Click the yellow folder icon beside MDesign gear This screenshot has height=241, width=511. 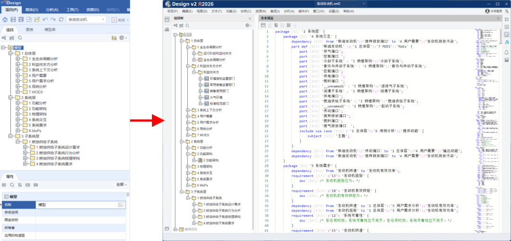[x=114, y=38]
